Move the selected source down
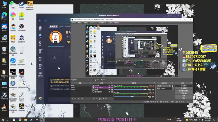Image resolution: width=218 pixels, height=122 pixels. (106, 99)
